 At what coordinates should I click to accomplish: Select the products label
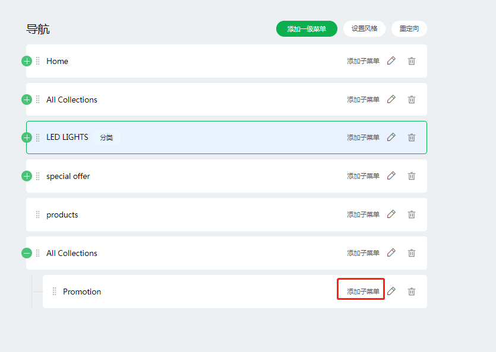click(x=62, y=215)
